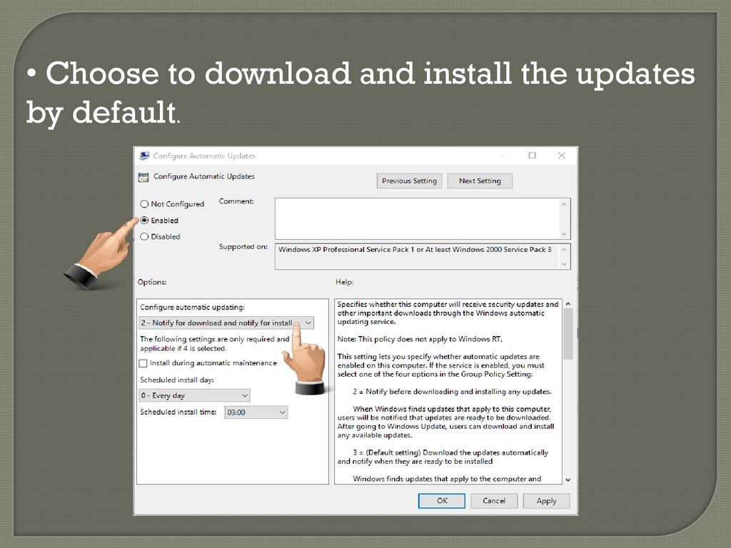731x548 pixels.
Task: Click the Comment box scroll down arrow
Action: pyautogui.click(x=564, y=233)
